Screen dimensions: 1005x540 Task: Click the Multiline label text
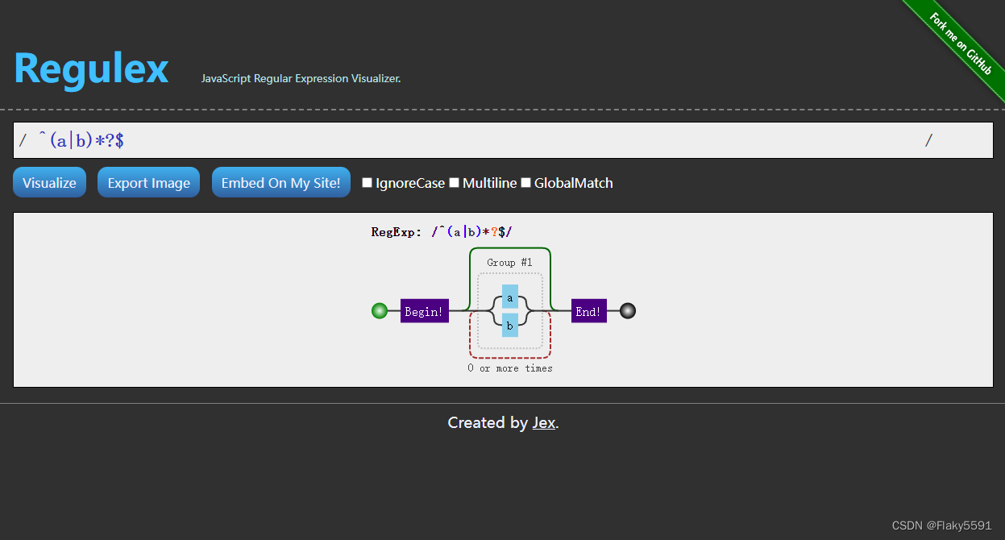490,183
